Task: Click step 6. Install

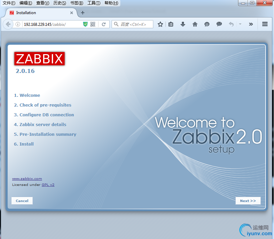Action: [x=24, y=144]
